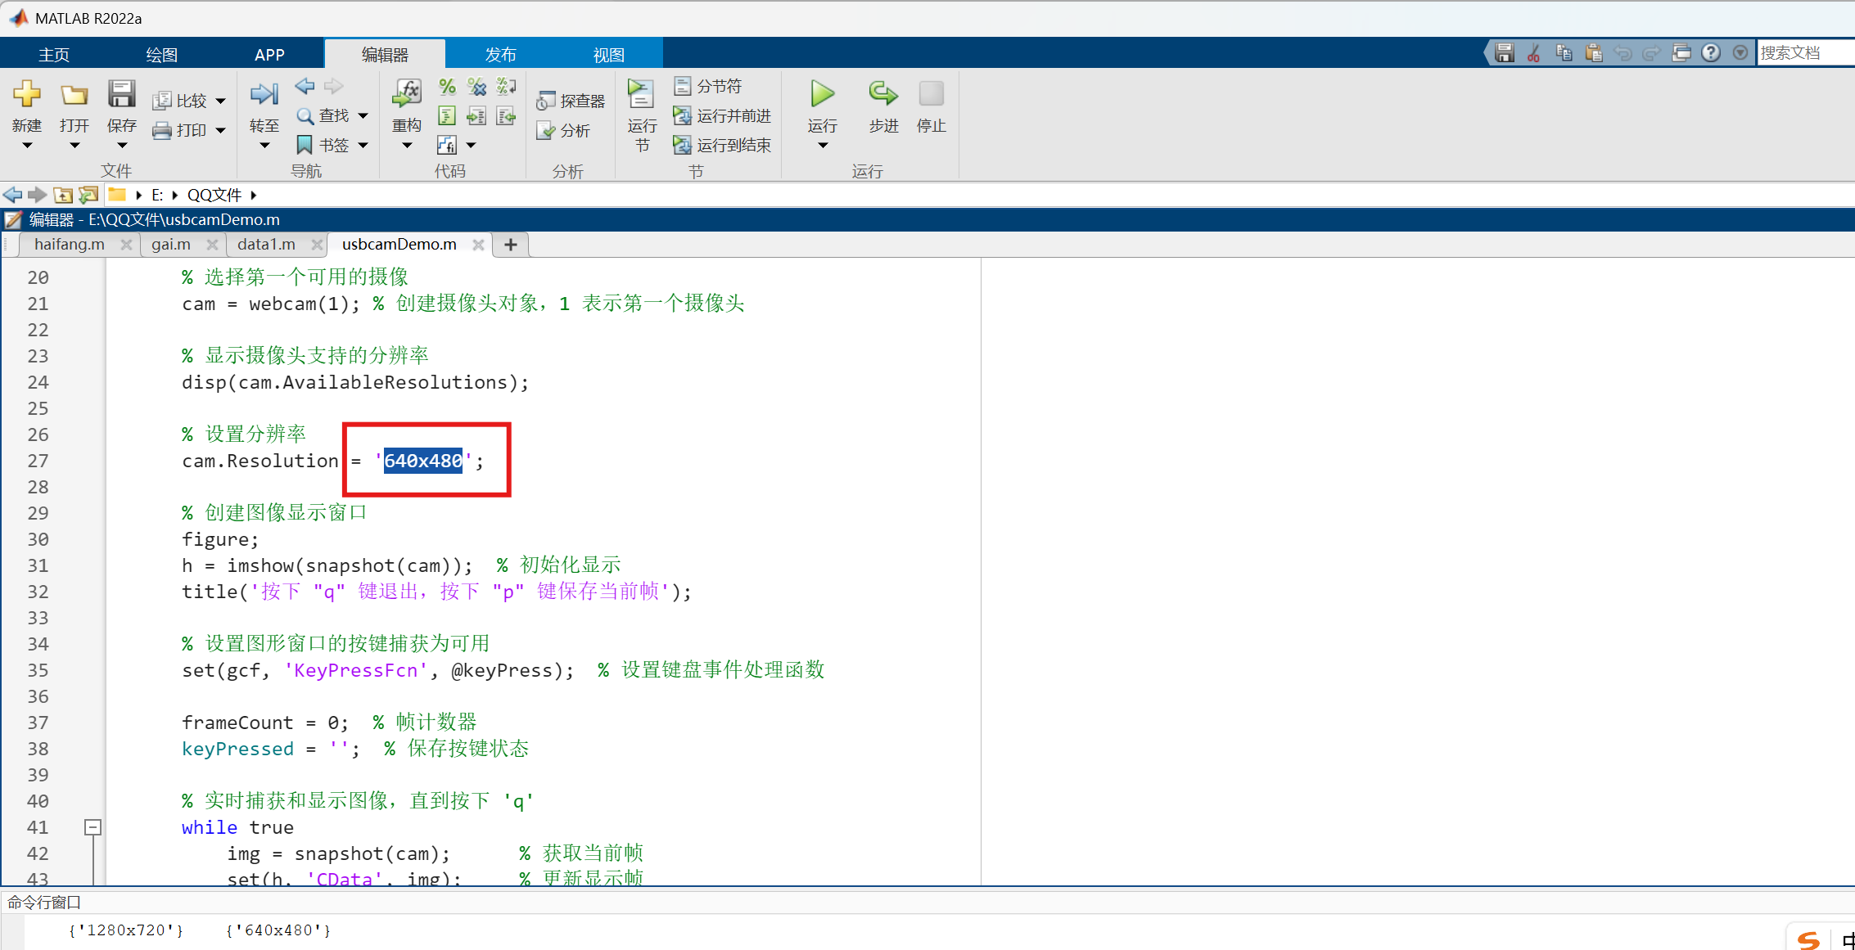The height and width of the screenshot is (950, 1855).
Task: Open the 查找 find dropdown arrow
Action: pyautogui.click(x=363, y=115)
